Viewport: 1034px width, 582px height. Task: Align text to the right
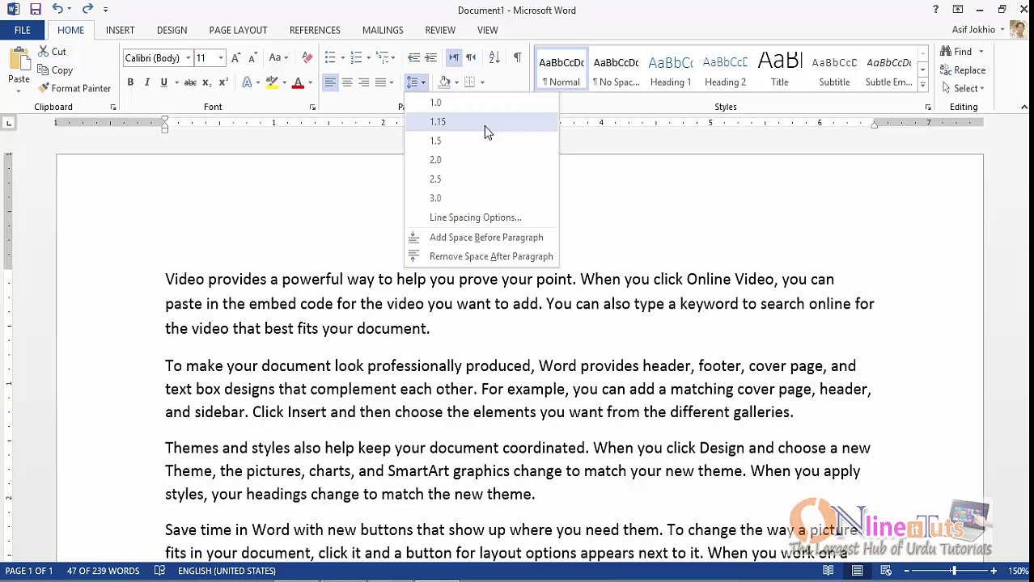click(x=363, y=82)
